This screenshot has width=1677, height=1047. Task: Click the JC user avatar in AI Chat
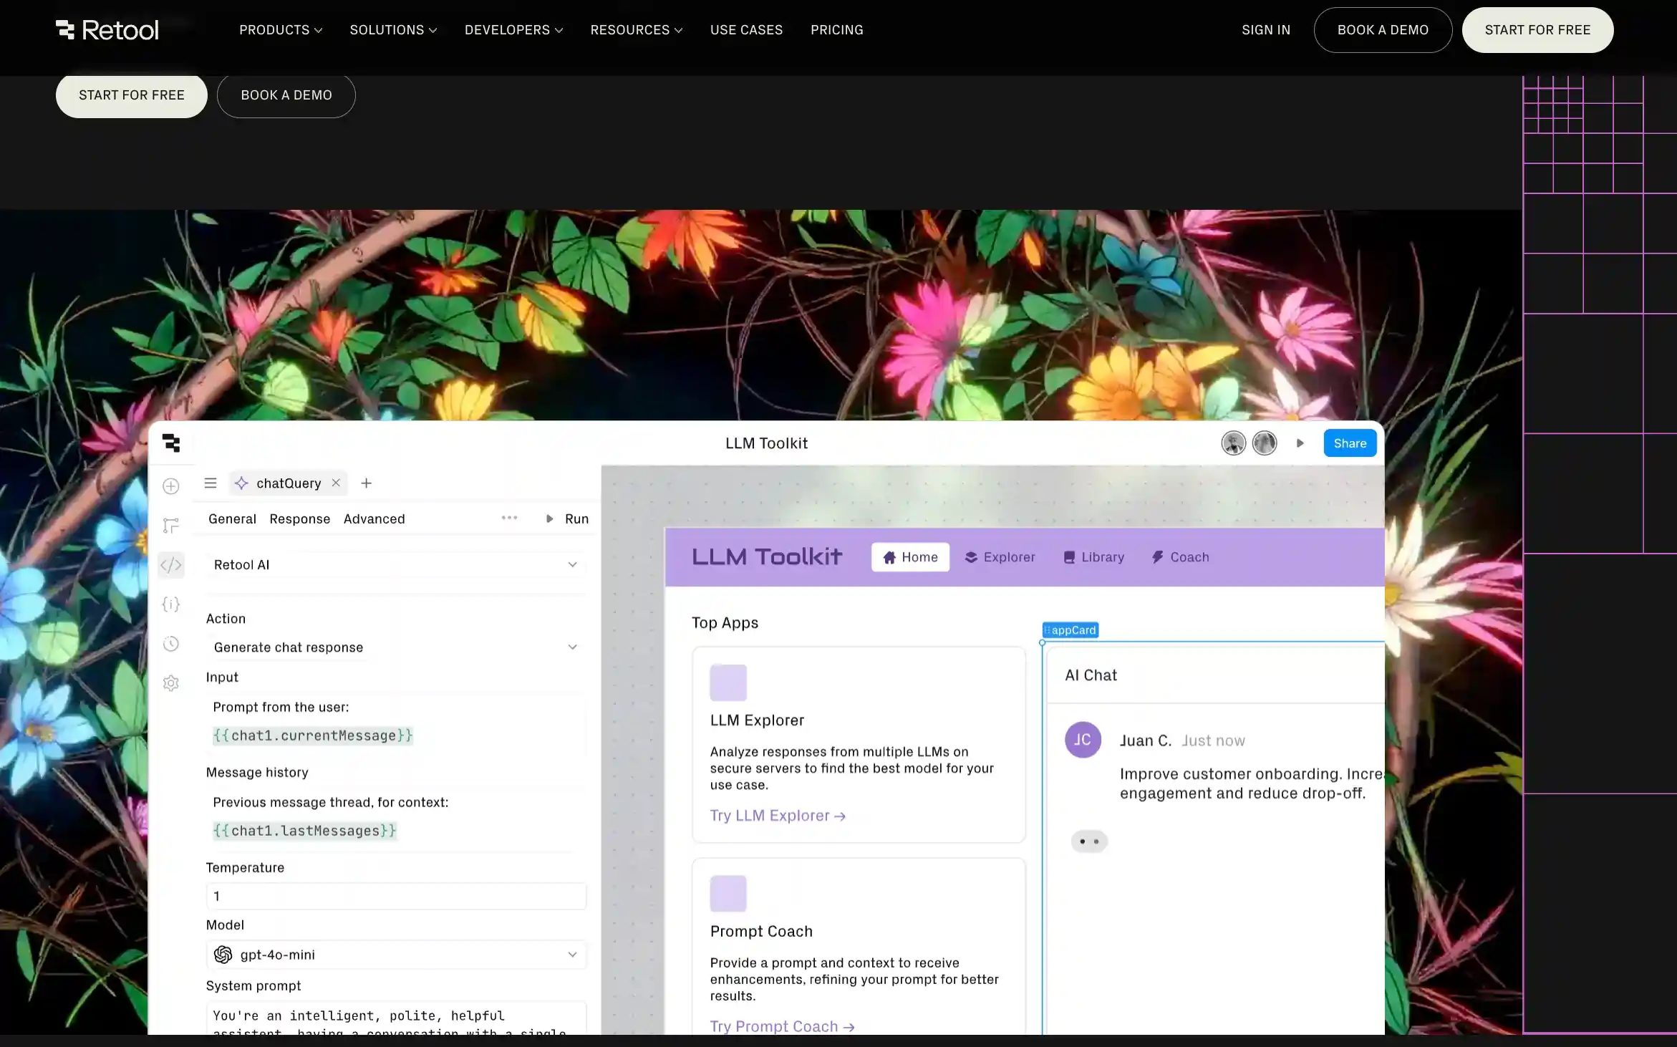[x=1083, y=740]
